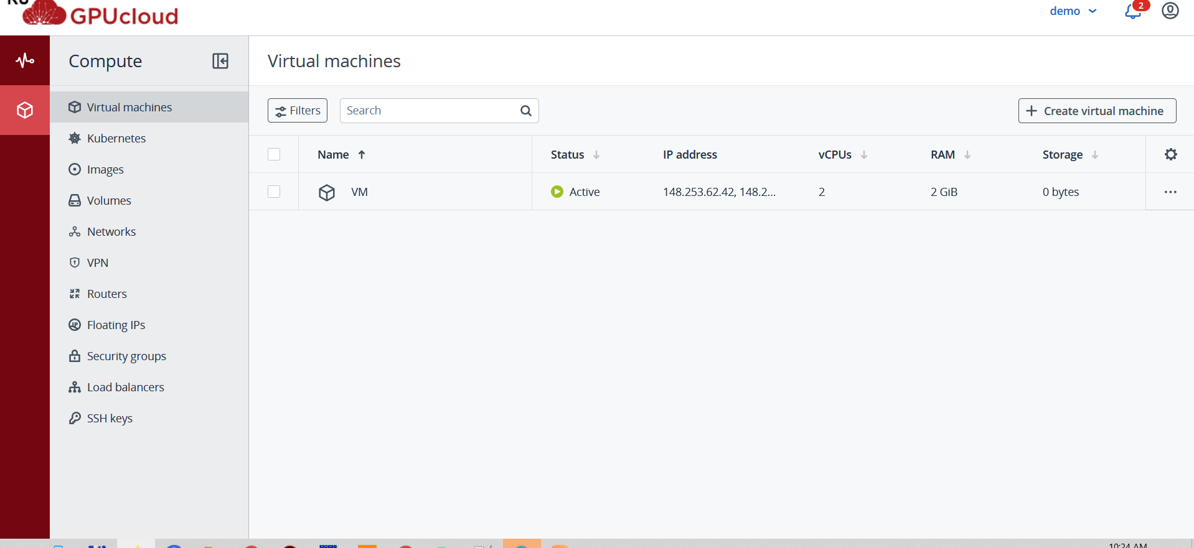Open the Filters panel

298,111
